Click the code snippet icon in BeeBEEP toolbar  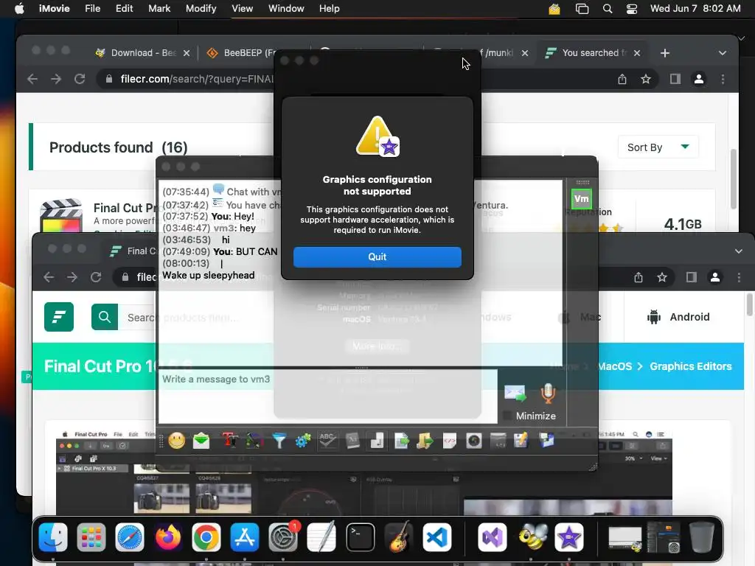click(449, 441)
